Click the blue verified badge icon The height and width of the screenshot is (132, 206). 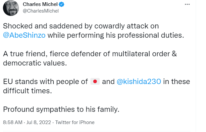coord(61,4)
